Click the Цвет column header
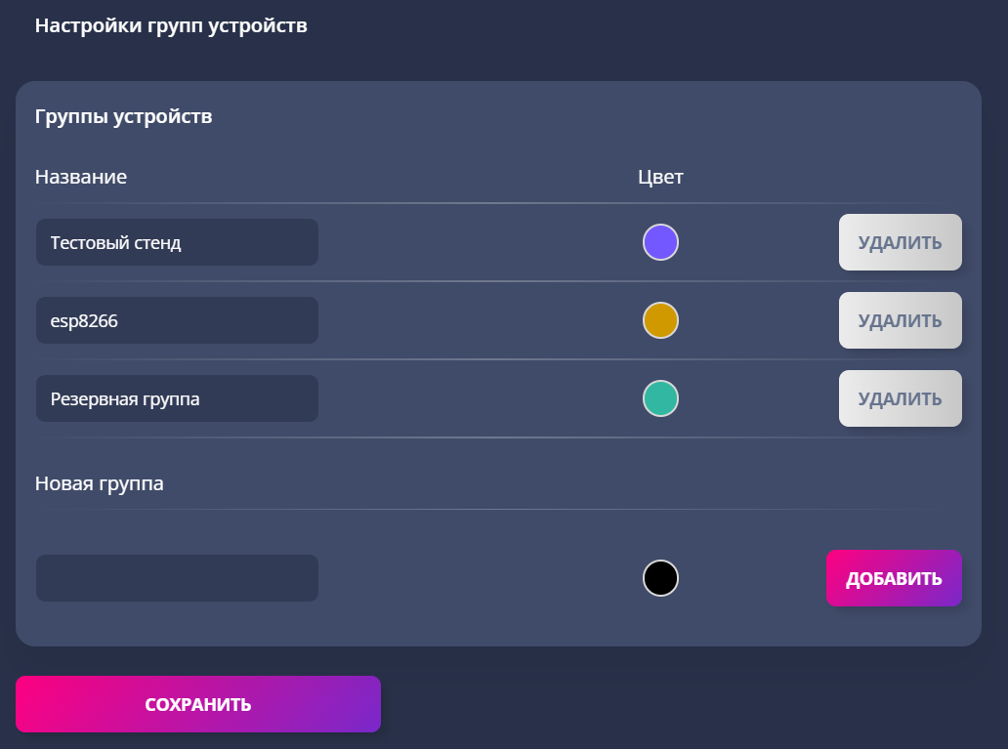Image resolution: width=1008 pixels, height=749 pixels. (x=660, y=177)
